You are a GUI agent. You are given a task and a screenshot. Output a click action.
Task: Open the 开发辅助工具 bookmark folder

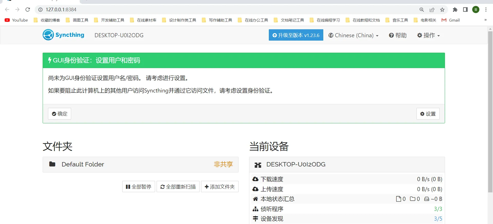[x=109, y=20]
